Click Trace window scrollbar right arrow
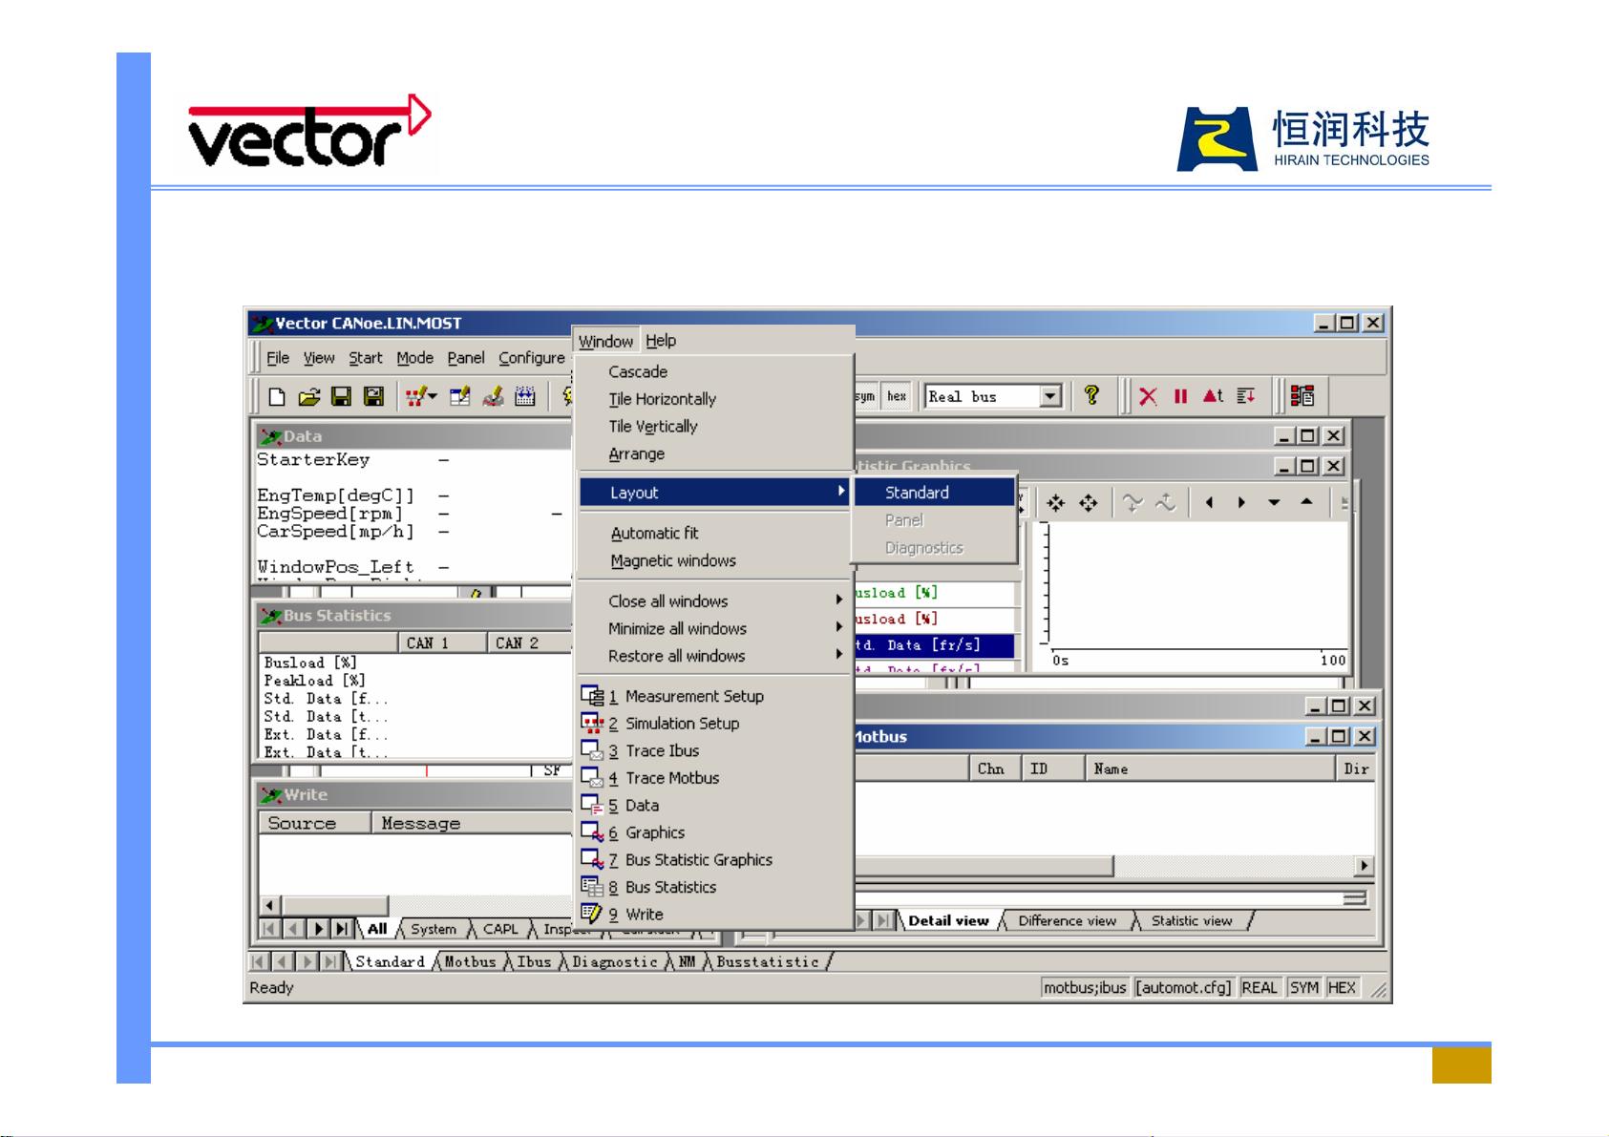The image size is (1609, 1137). tap(1365, 866)
